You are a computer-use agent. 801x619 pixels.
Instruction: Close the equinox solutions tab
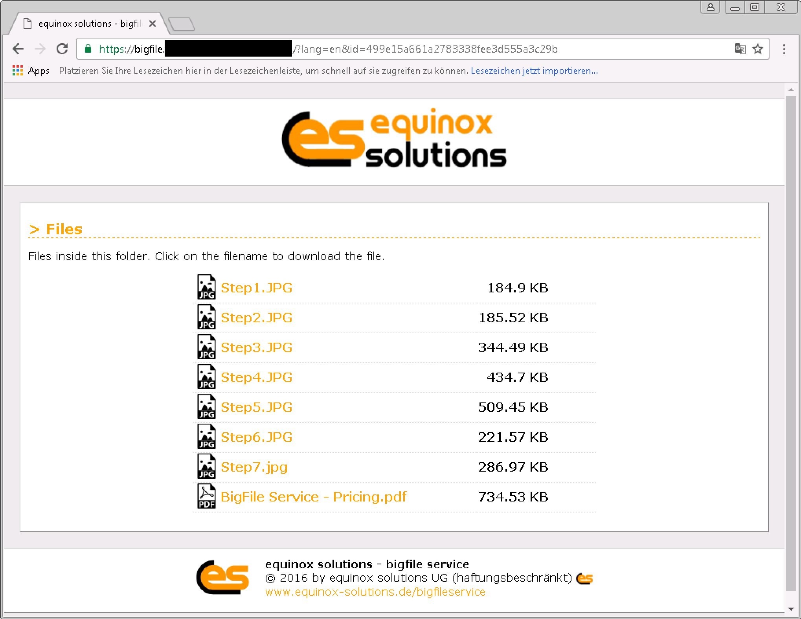tap(152, 24)
